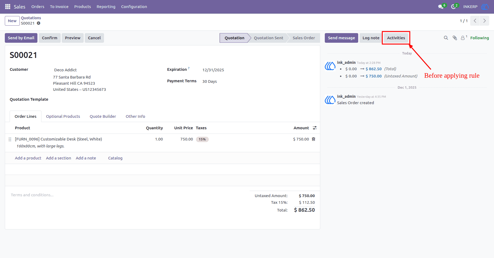Open the conversations chat bubble icon

pyautogui.click(x=441, y=7)
